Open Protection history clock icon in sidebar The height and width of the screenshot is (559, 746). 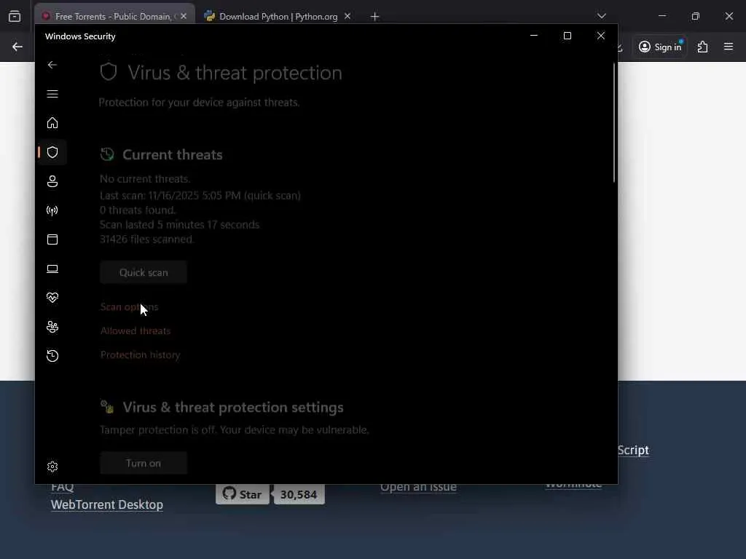point(52,356)
